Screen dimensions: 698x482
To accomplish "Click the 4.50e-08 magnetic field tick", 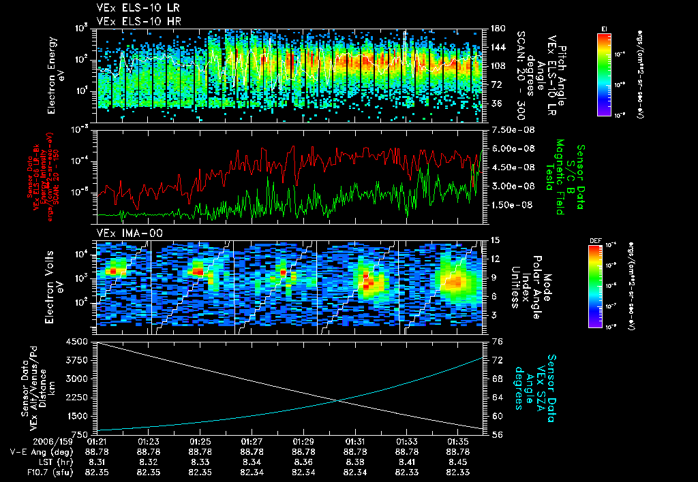I will coord(513,167).
